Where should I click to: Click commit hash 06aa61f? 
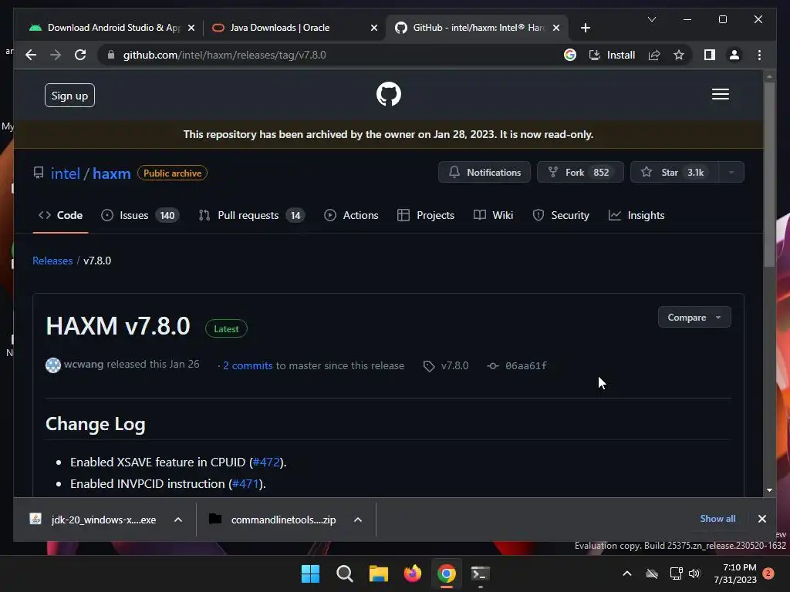click(x=526, y=365)
